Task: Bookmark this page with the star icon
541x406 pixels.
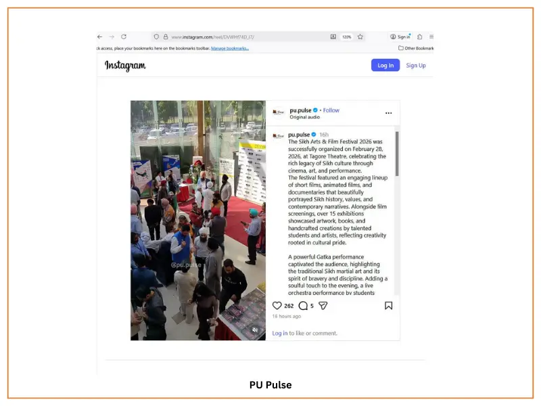Action: coord(360,37)
